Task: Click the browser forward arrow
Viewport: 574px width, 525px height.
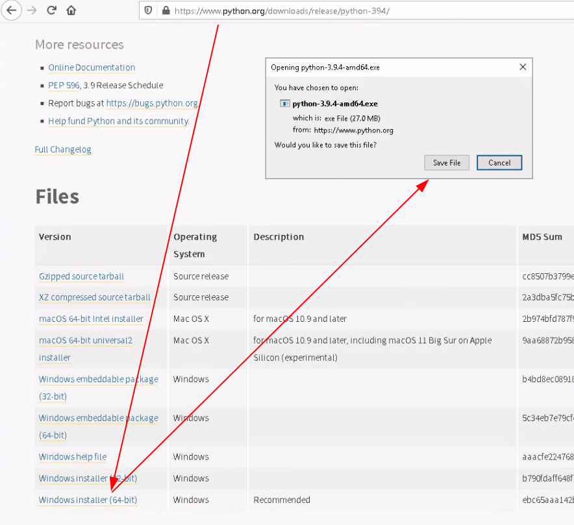Action: pos(32,10)
